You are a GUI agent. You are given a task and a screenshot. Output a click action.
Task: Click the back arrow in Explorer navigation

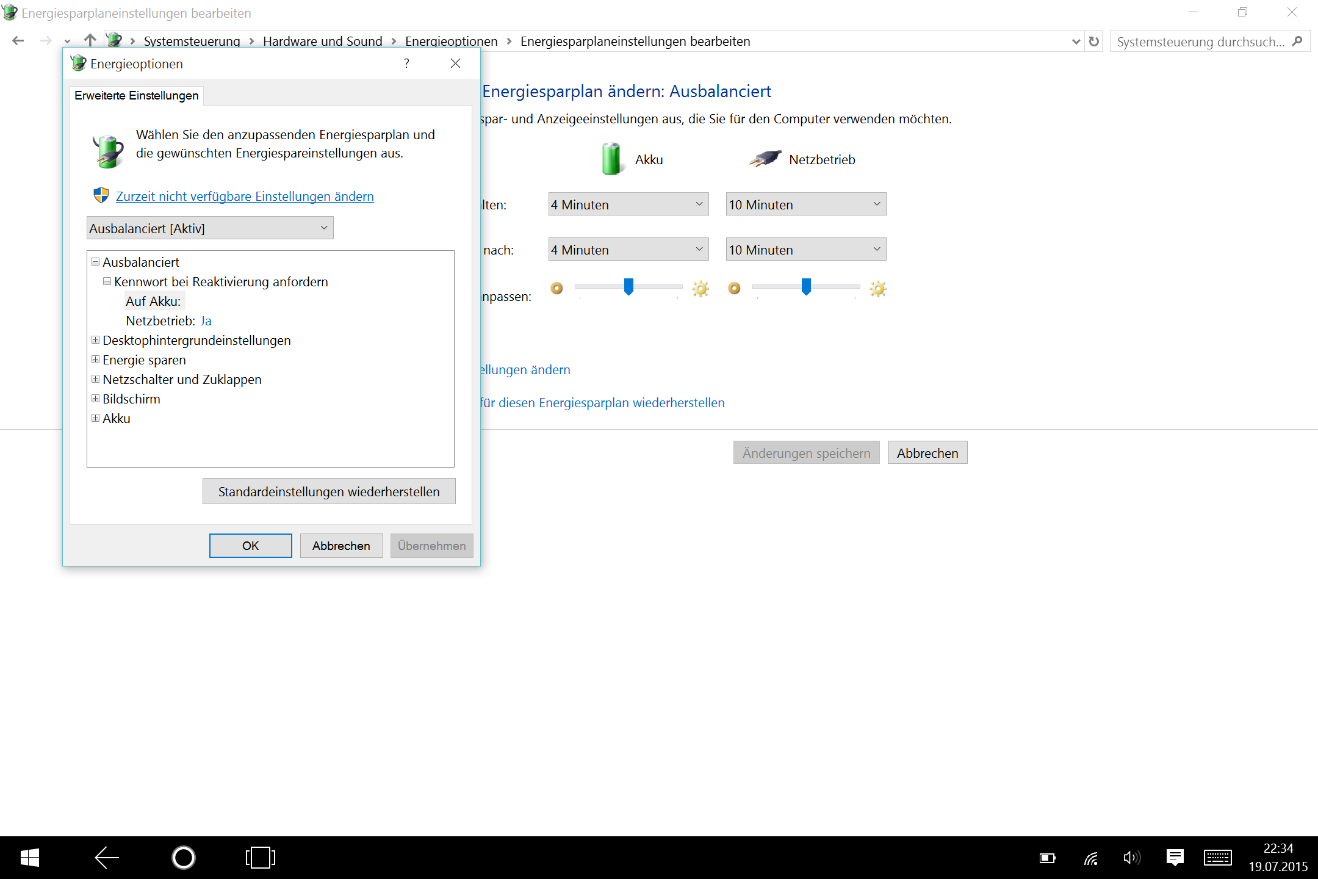[18, 41]
